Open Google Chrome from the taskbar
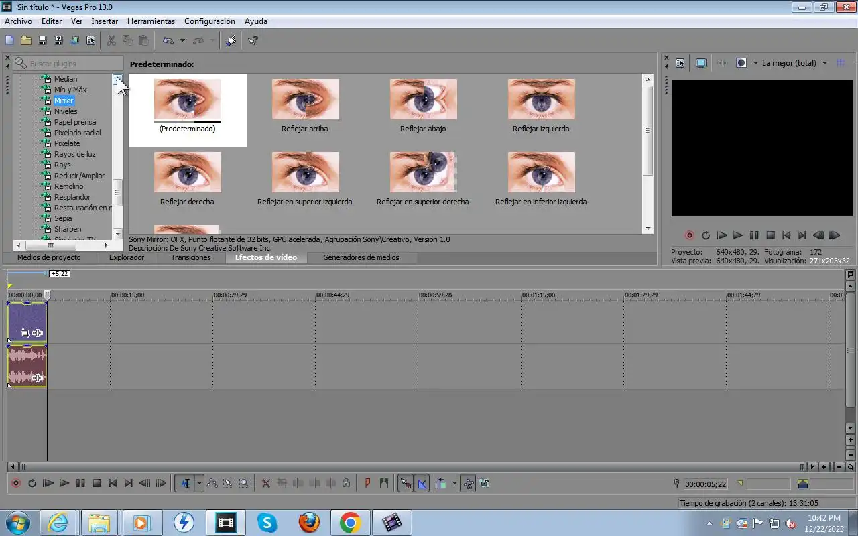The image size is (858, 536). click(351, 523)
